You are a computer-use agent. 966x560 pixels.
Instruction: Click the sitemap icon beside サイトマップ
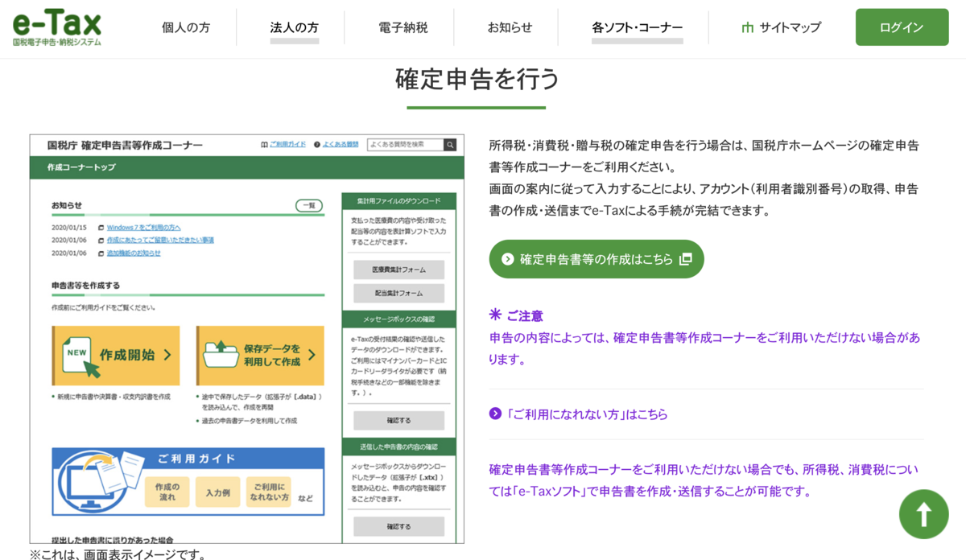point(748,27)
